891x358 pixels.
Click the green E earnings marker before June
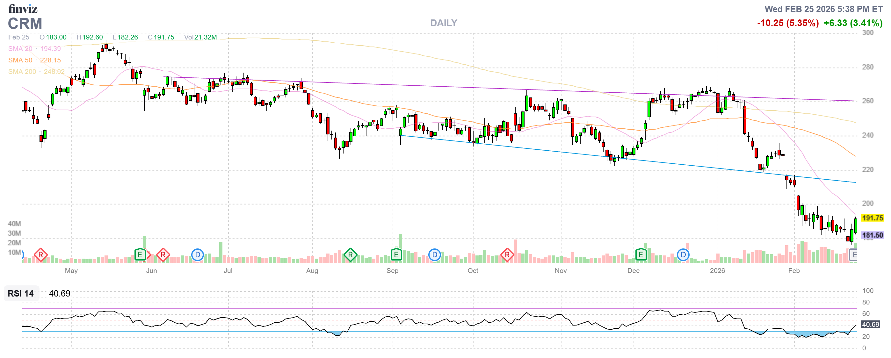pyautogui.click(x=140, y=255)
